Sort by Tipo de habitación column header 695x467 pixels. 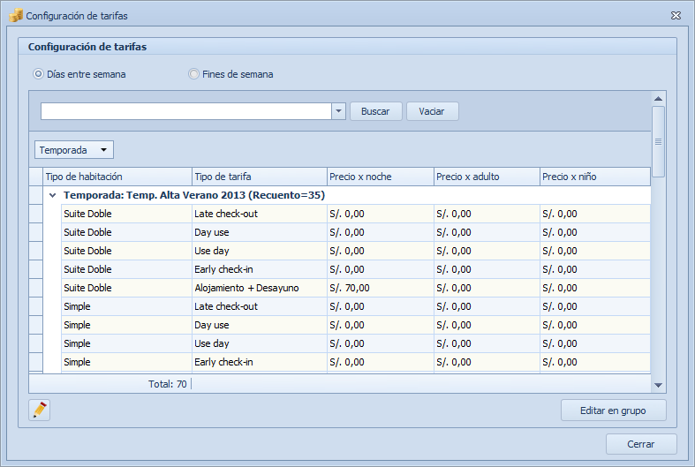(x=117, y=177)
